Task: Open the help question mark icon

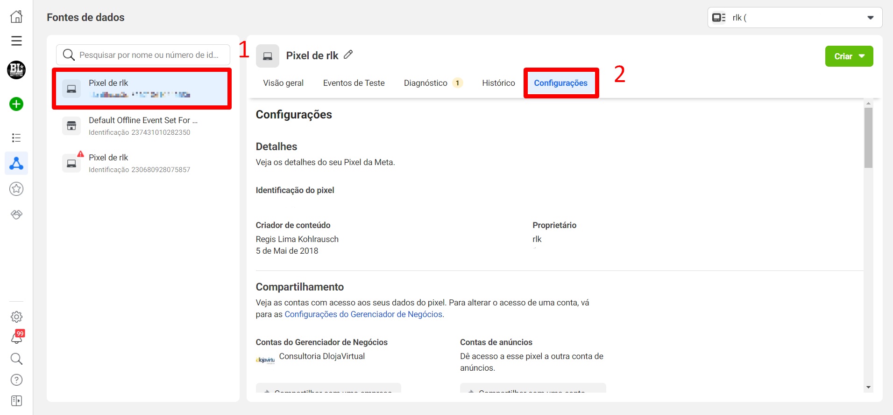Action: [x=16, y=380]
